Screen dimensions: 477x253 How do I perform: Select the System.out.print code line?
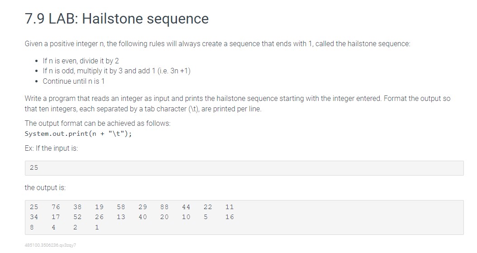pyautogui.click(x=78, y=134)
